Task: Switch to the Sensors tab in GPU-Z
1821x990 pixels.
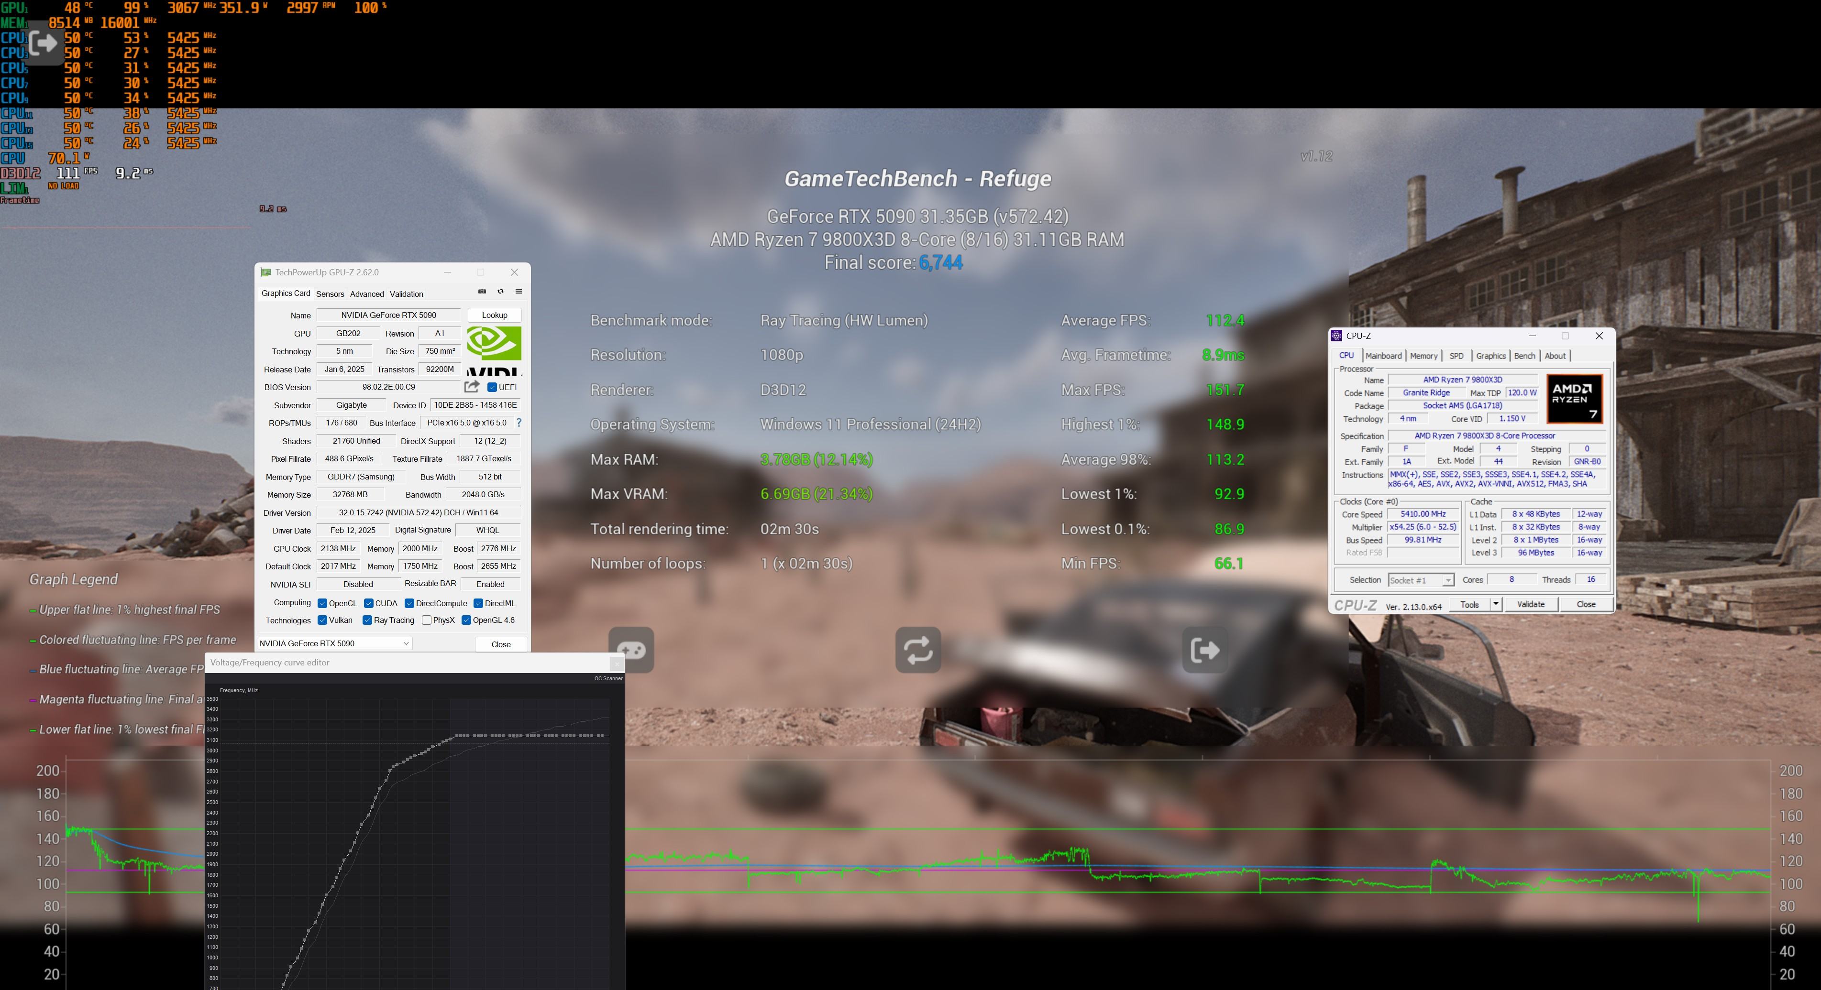Action: (330, 294)
